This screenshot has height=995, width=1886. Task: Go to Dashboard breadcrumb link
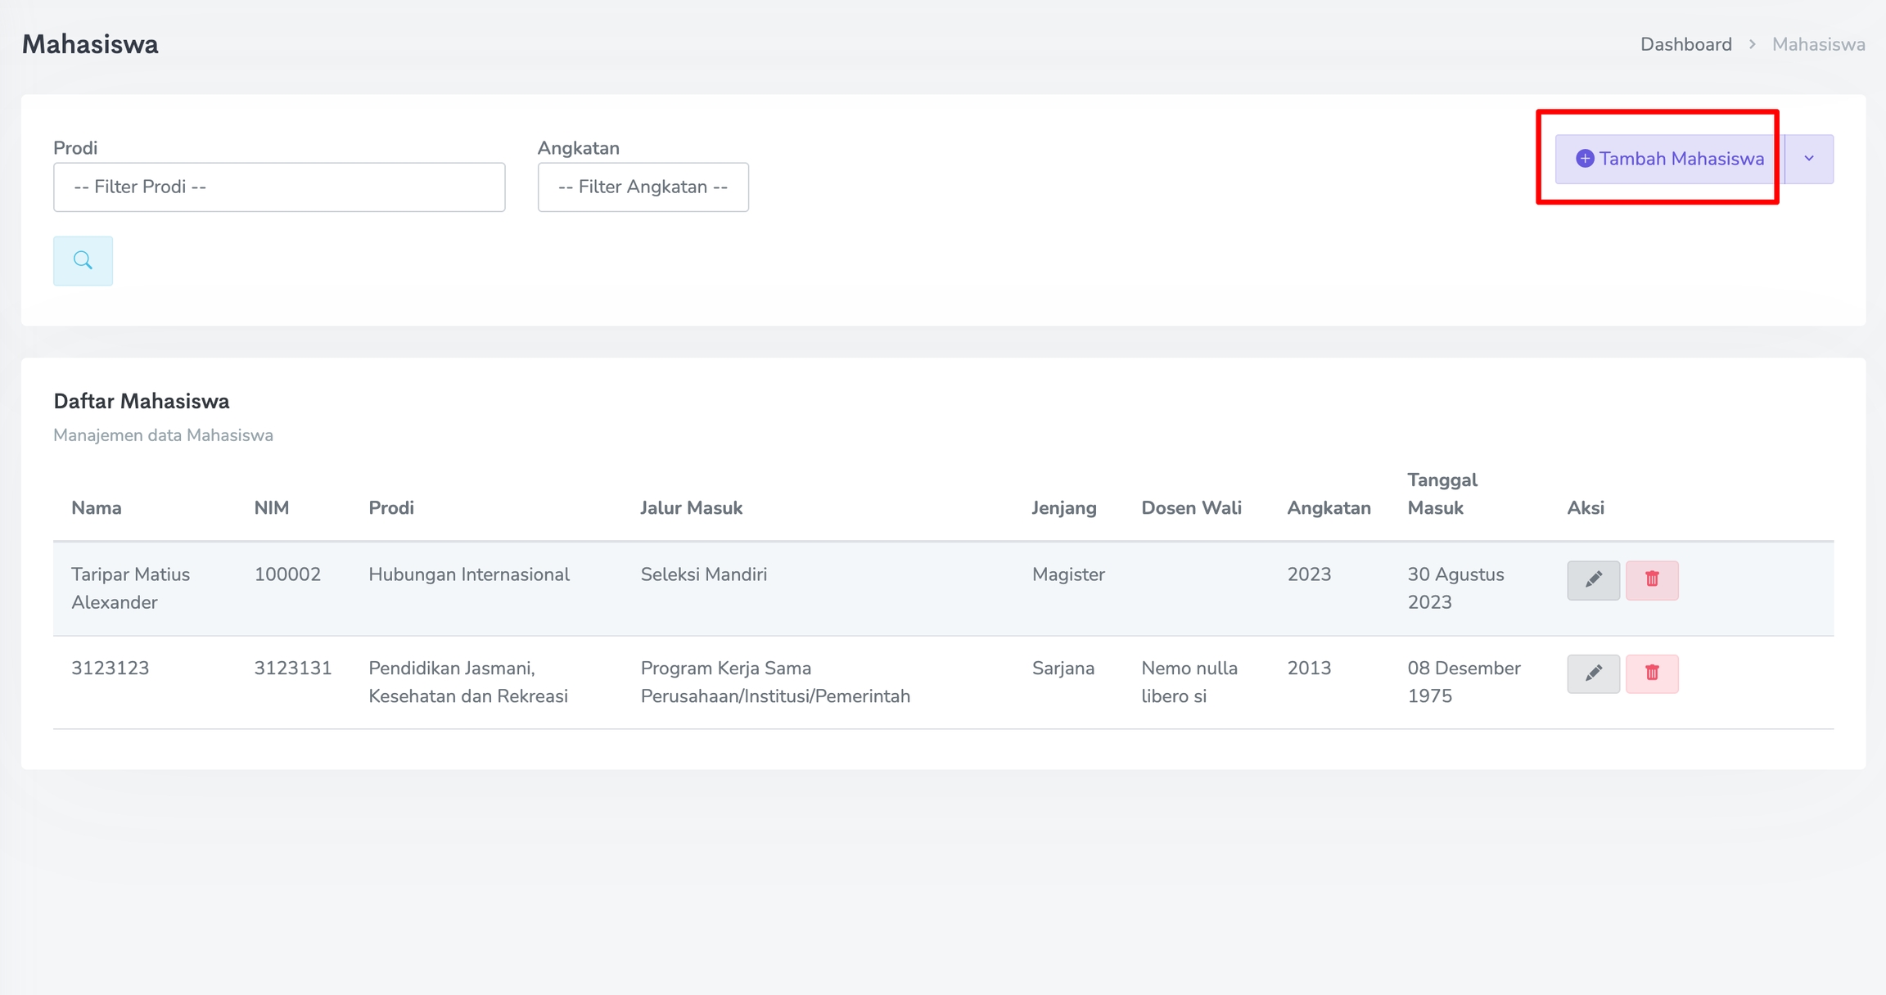click(1685, 44)
